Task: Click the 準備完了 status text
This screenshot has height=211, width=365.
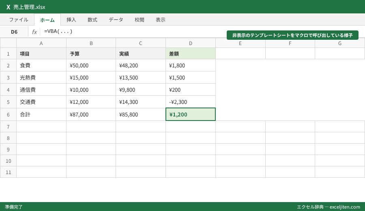Action: pyautogui.click(x=14, y=207)
